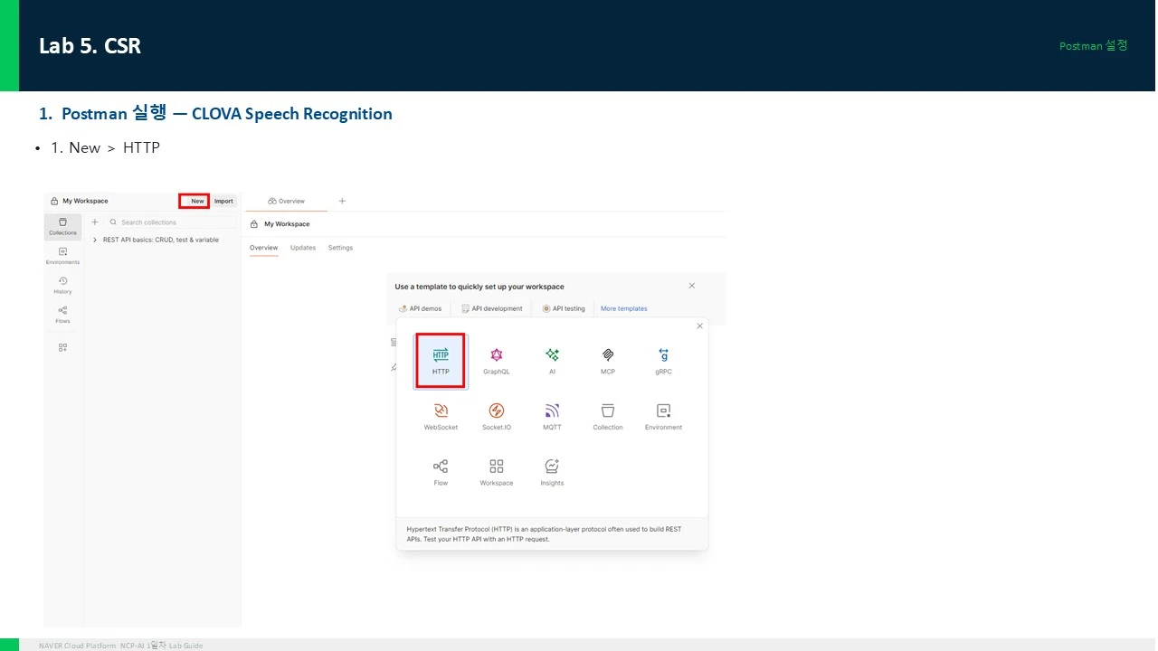The width and height of the screenshot is (1158, 651).
Task: Choose the gRPC request type
Action: (663, 361)
